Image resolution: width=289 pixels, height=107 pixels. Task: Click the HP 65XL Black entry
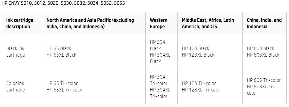61,55
